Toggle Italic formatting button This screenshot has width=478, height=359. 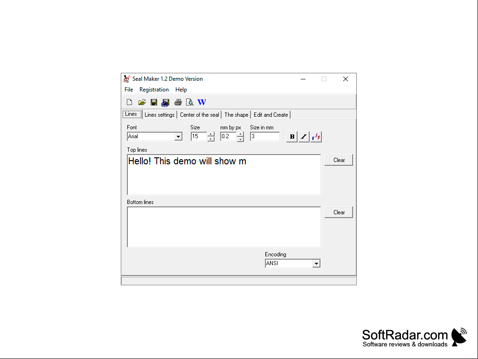pyautogui.click(x=304, y=136)
